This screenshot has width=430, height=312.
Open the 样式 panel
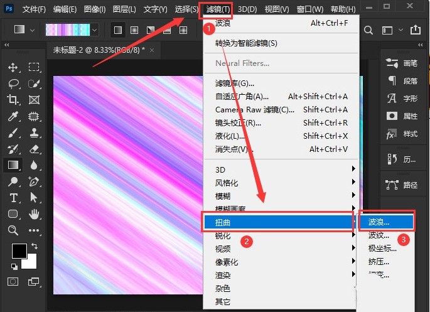[402, 134]
